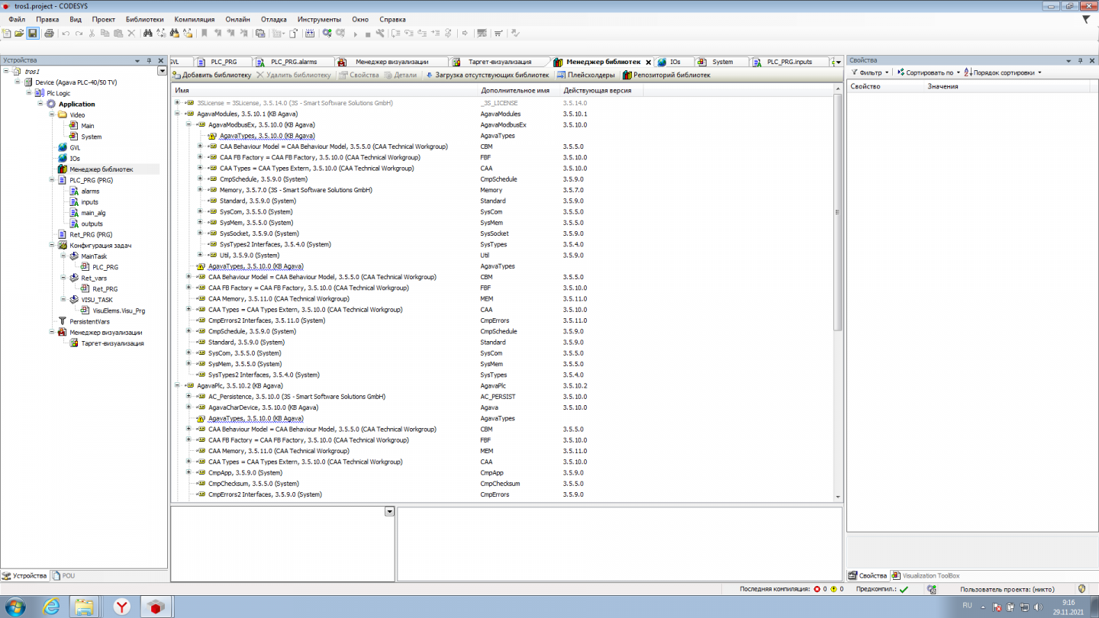Click Internet Explorer in the taskbar
This screenshot has width=1099, height=618.
[x=51, y=607]
